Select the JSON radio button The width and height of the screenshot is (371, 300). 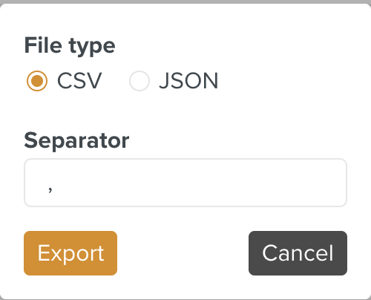(139, 81)
